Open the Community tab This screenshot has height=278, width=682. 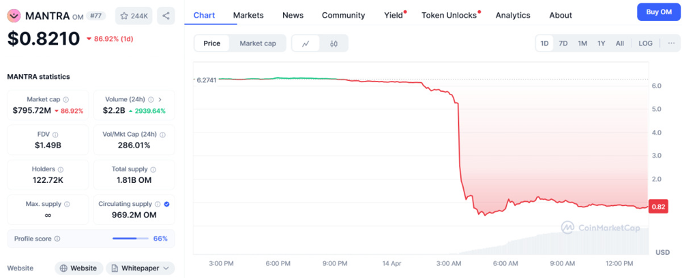point(343,15)
